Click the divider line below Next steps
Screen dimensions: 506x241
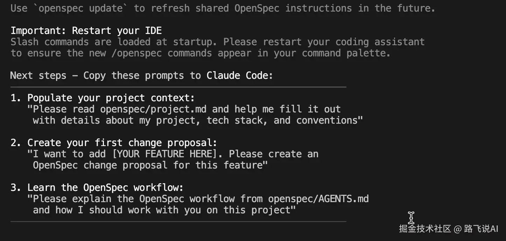(x=178, y=87)
